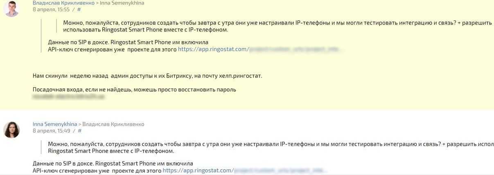The image size is (494, 175).
Task: Open recipient Inna Semenykhina in first message
Action: point(122,3)
